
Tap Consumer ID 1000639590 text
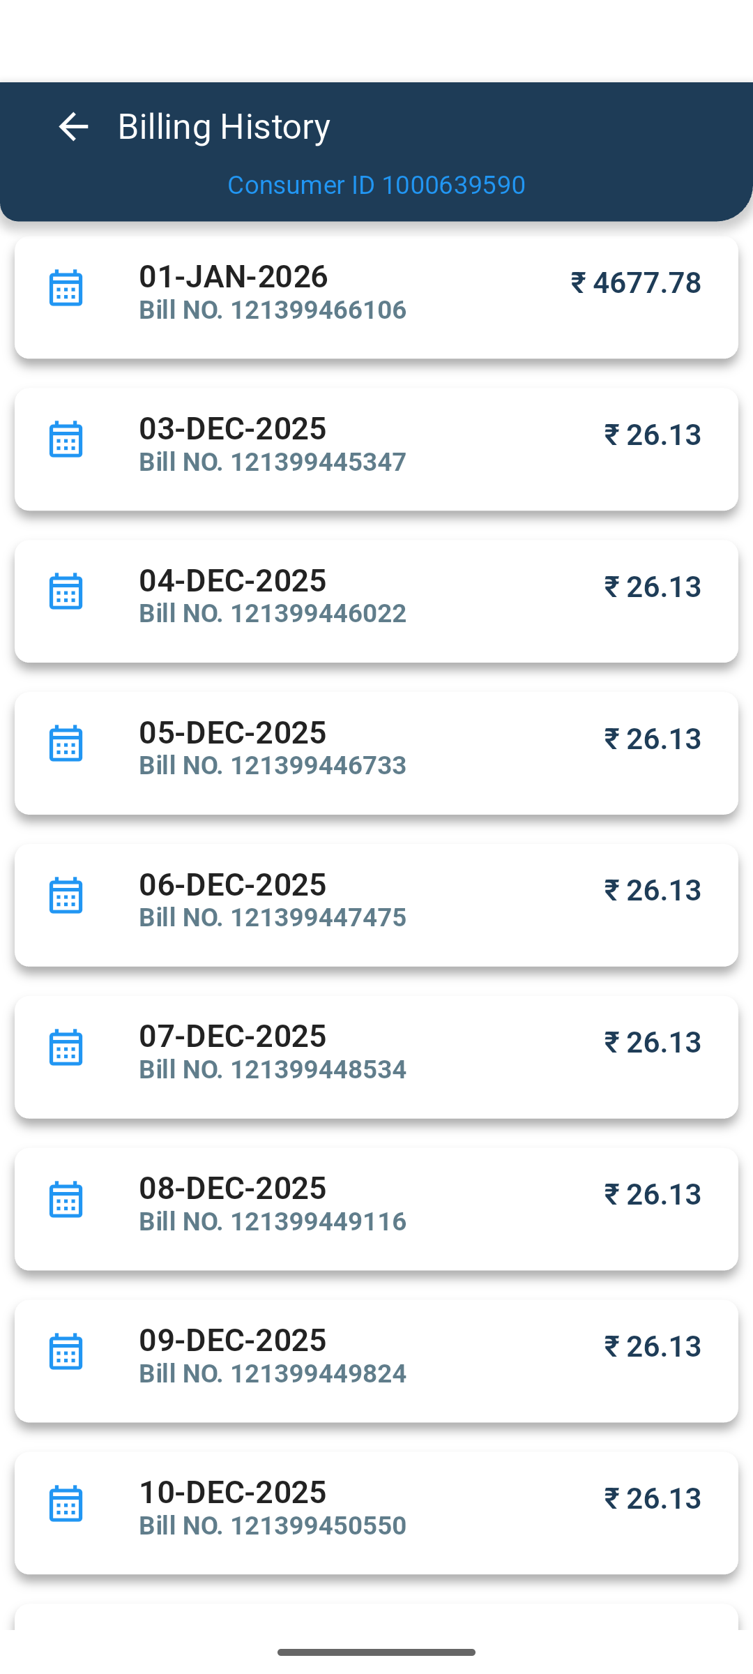coord(376,185)
